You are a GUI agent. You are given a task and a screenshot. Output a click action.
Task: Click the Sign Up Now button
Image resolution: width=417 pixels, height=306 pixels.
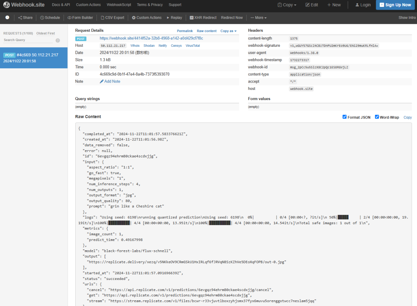[x=395, y=5]
